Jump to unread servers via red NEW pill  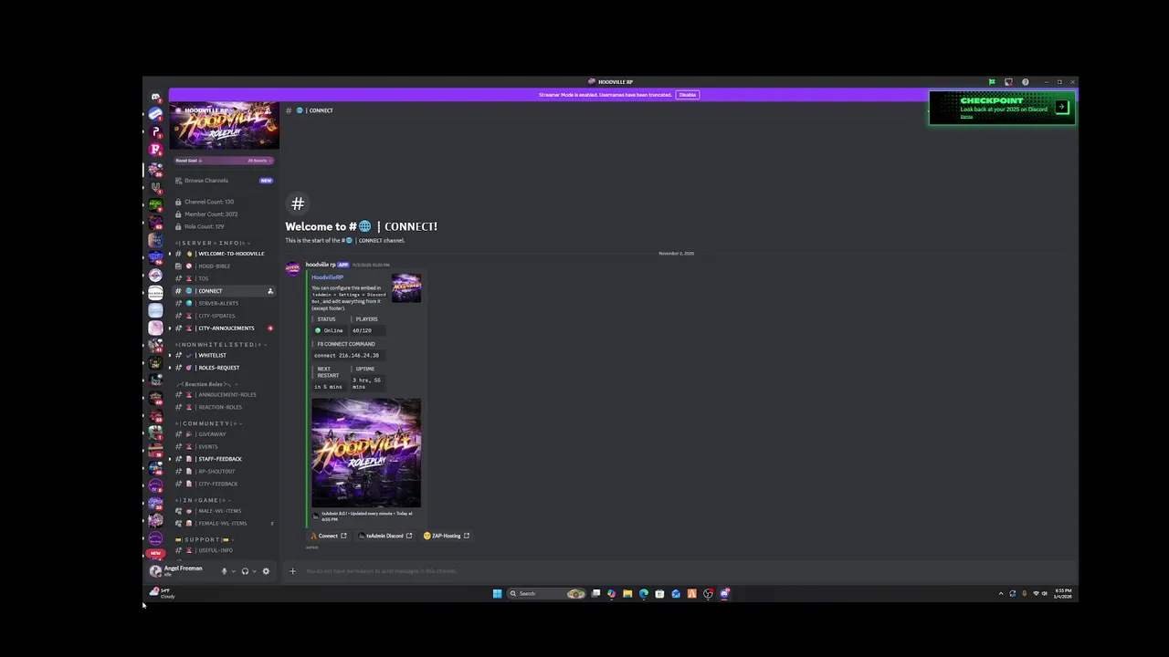pos(155,553)
